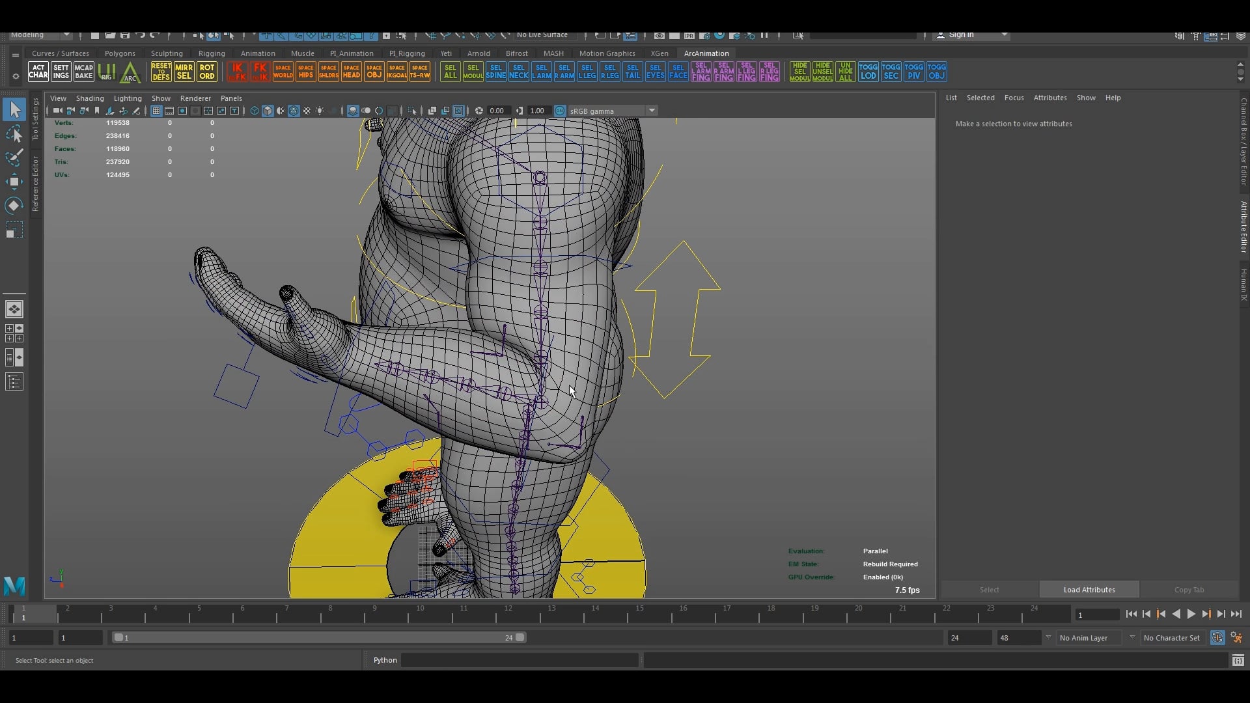Click the ACT CHAR shelf icon
This screenshot has width=1250, height=703.
coord(38,72)
